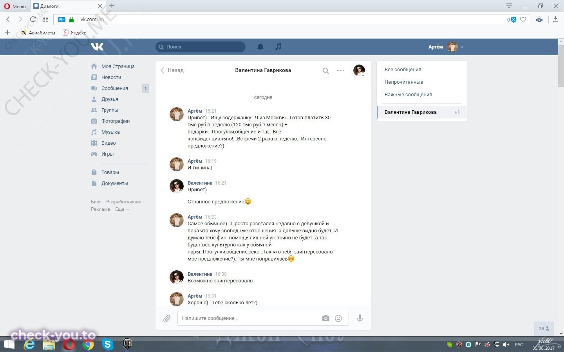Switch РУС keyboard language indicator

coord(519,345)
